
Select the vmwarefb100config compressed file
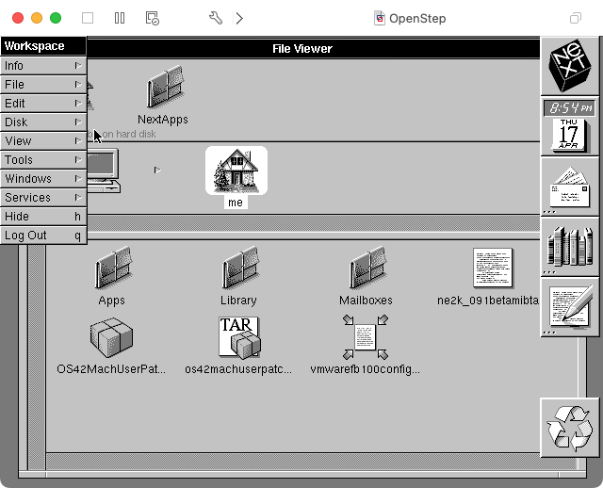pos(366,337)
